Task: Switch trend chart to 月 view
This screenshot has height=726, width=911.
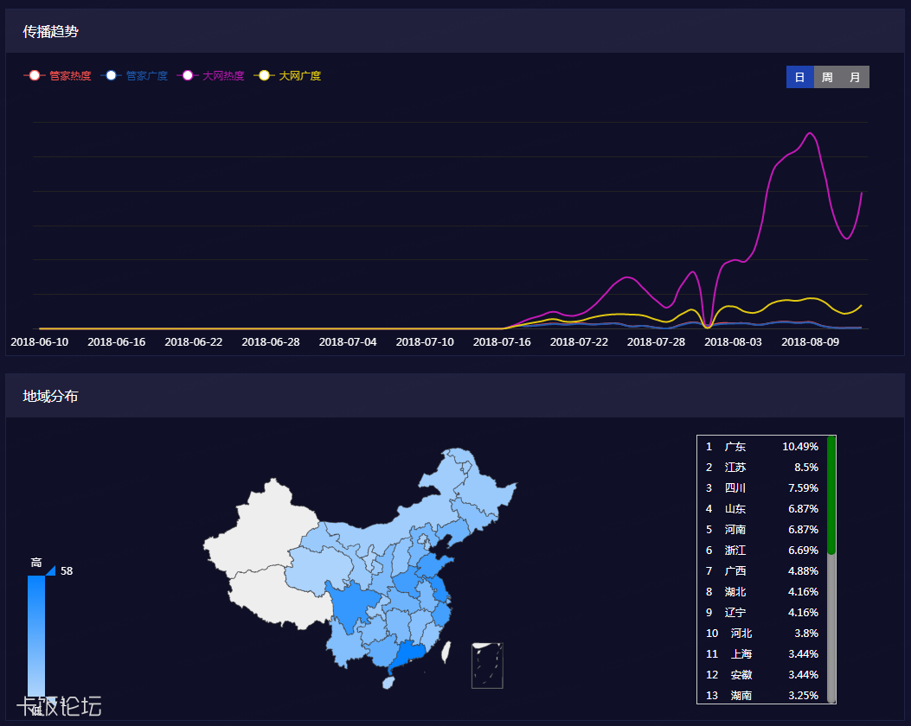Action: pos(855,77)
